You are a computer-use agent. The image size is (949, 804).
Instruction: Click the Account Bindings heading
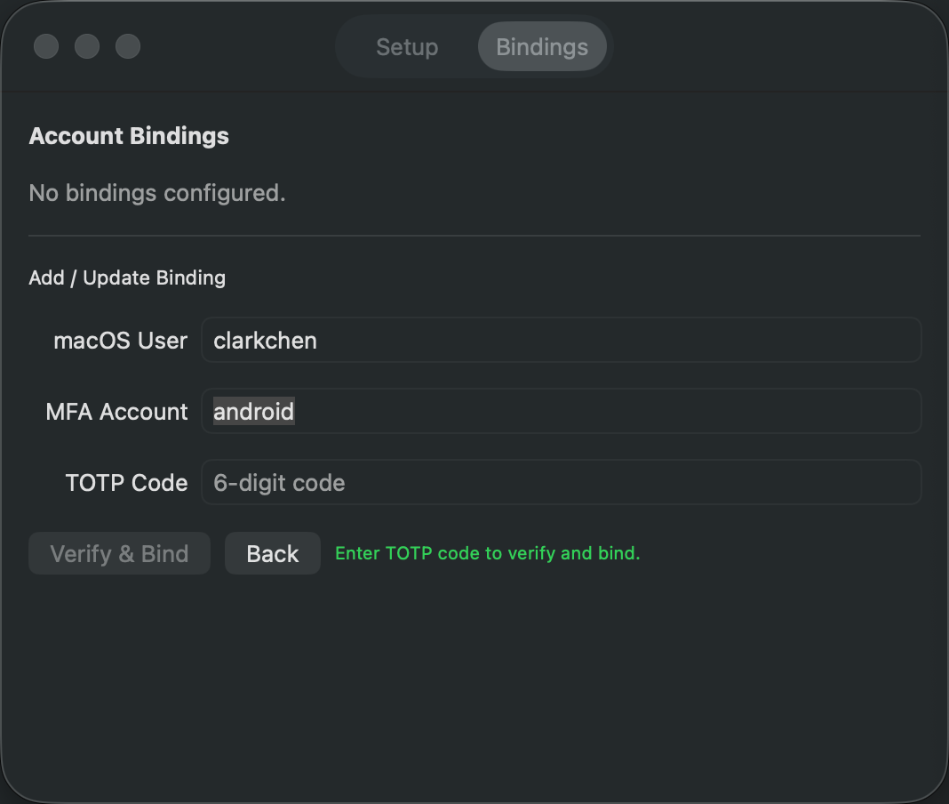coord(129,135)
